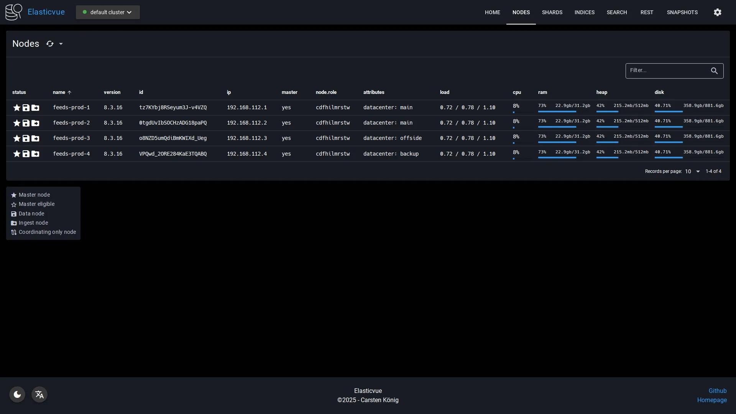The image size is (736, 414).
Task: Open the Records per page dropdown
Action: tap(691, 171)
